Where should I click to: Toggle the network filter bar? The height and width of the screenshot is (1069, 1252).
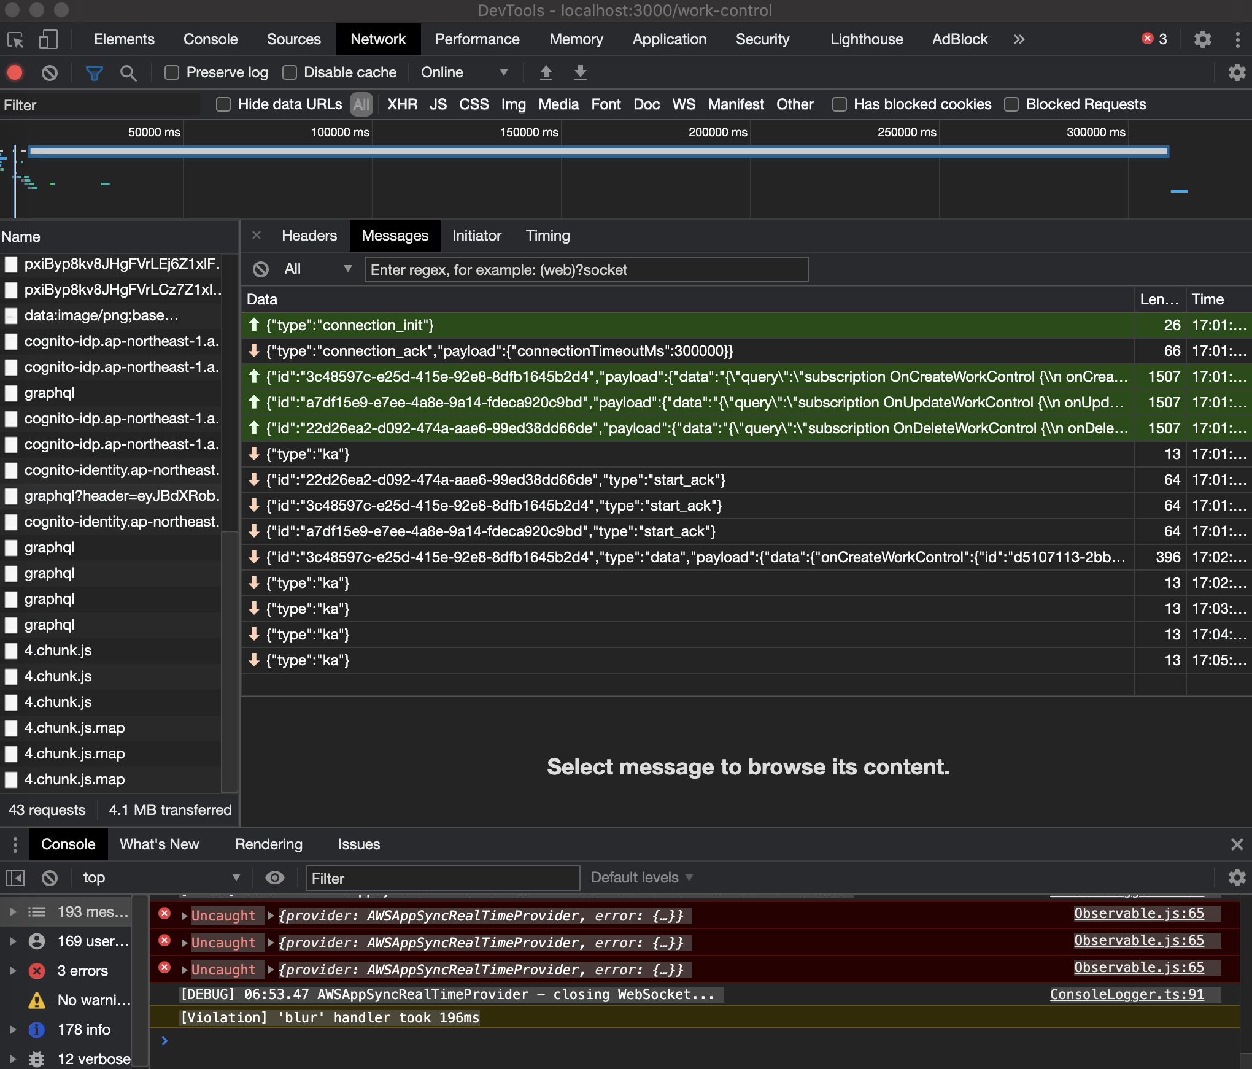pyautogui.click(x=94, y=72)
